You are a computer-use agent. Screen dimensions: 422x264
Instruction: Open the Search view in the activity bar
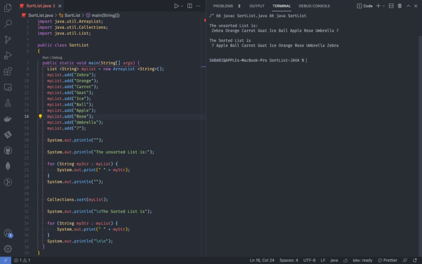tap(8, 24)
